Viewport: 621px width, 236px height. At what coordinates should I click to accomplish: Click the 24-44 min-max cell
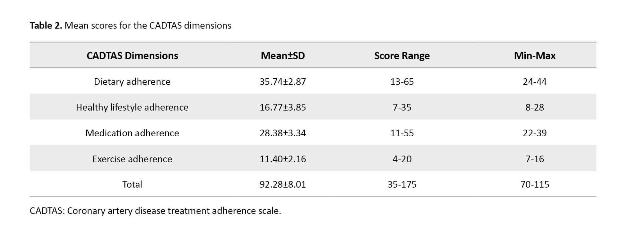click(x=535, y=81)
